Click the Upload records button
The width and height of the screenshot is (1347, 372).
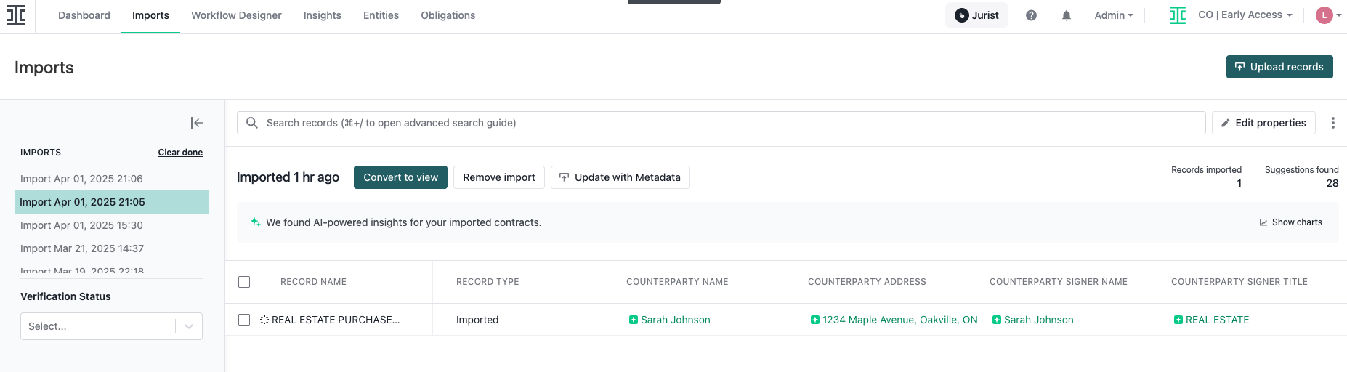point(1279,67)
